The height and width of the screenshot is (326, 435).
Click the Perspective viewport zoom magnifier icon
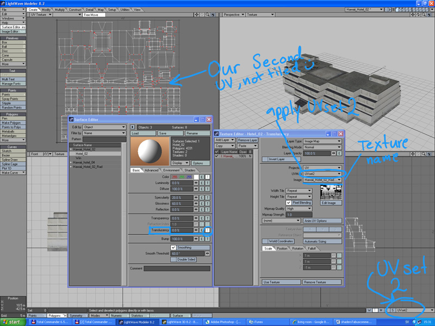tap(424, 15)
